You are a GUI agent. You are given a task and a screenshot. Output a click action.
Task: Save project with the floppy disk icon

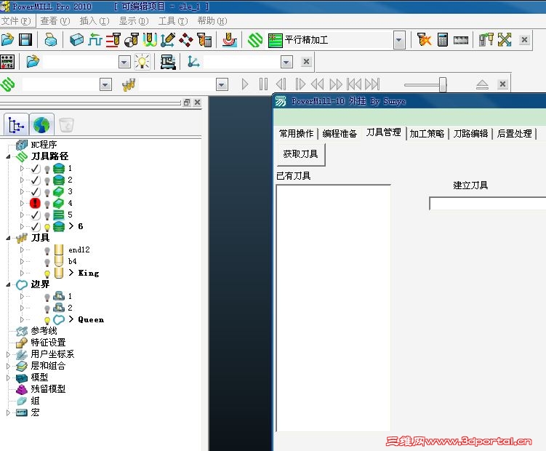click(x=25, y=40)
